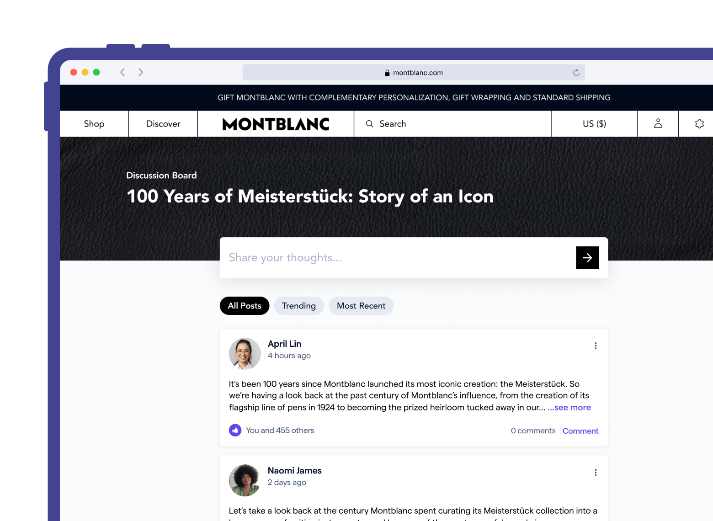The width and height of the screenshot is (713, 521).
Task: Click the green window zoom button
Action: click(96, 72)
